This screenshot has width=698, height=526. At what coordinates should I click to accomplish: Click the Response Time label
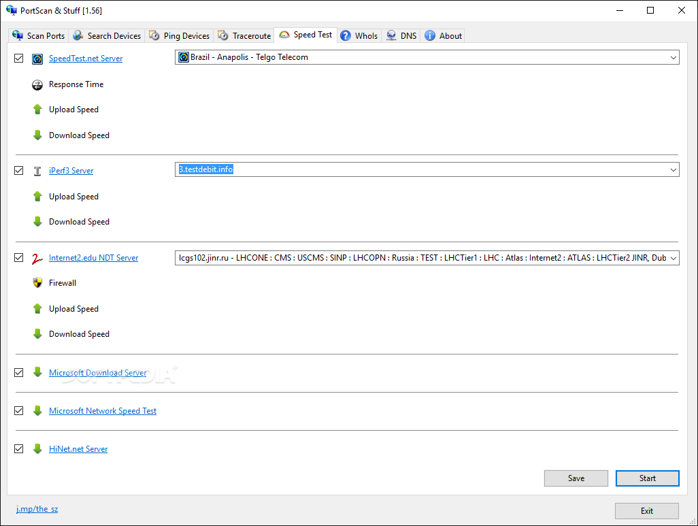point(76,84)
